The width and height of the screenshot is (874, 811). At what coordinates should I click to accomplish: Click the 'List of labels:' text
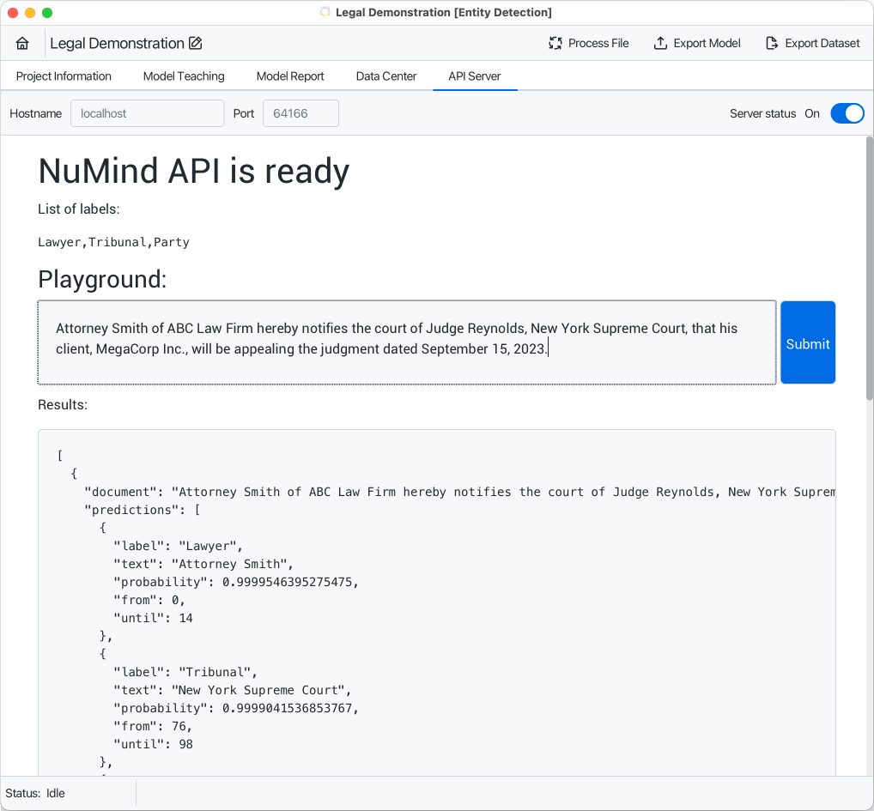(x=79, y=209)
